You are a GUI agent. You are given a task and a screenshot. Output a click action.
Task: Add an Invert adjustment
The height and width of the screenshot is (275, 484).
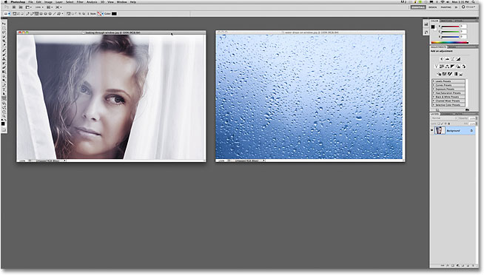click(439, 74)
